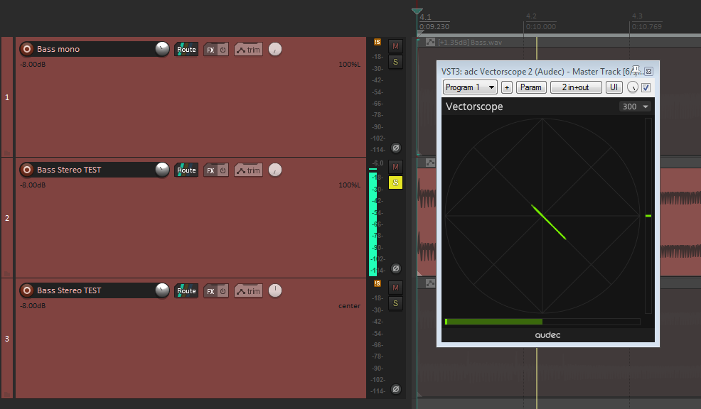Screen dimensions: 701x409
Task: Click the volume knob on Bass mono track
Action: tap(163, 49)
